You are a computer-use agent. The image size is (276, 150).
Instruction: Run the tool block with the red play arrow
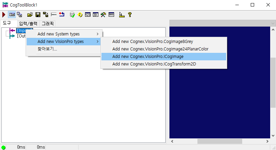point(4,15)
